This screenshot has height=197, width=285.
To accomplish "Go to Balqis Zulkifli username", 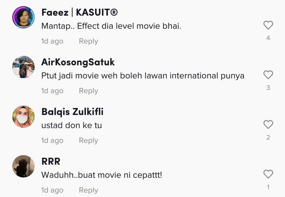I will [72, 112].
